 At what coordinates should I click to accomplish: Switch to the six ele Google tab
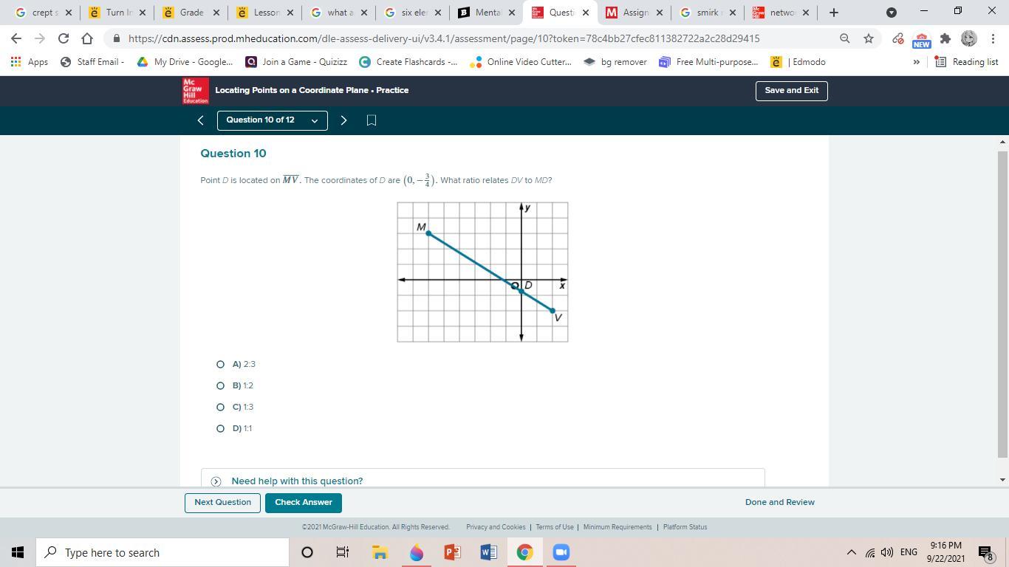tap(414, 13)
